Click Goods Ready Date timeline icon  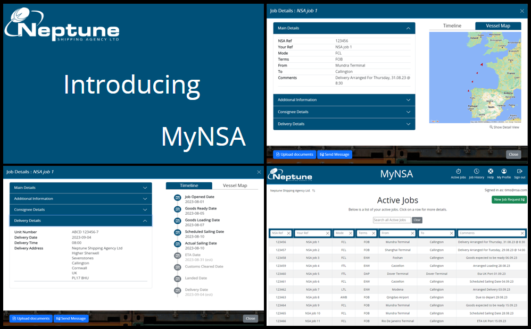(178, 209)
